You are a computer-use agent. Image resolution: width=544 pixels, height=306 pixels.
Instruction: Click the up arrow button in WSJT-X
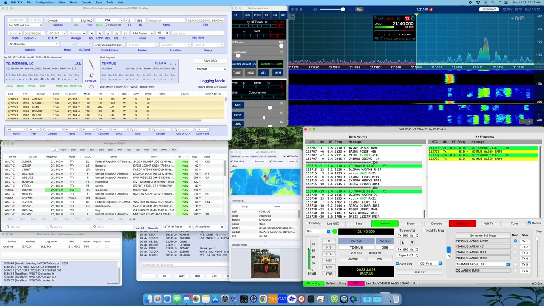point(402,242)
